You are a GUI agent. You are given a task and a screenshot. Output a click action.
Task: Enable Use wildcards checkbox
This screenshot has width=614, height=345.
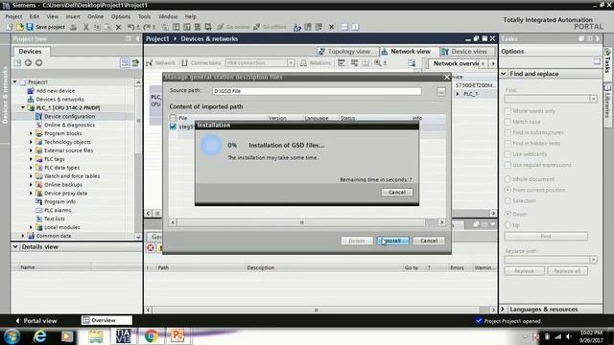[x=508, y=154]
